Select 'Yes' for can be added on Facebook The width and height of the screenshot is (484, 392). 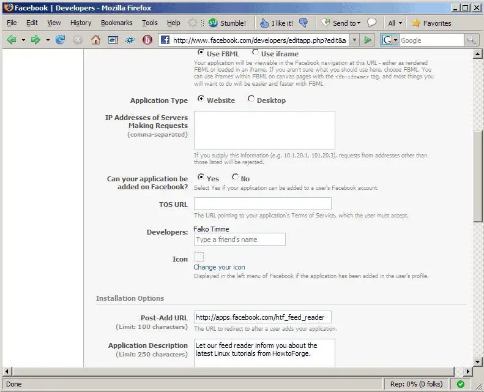click(x=201, y=176)
